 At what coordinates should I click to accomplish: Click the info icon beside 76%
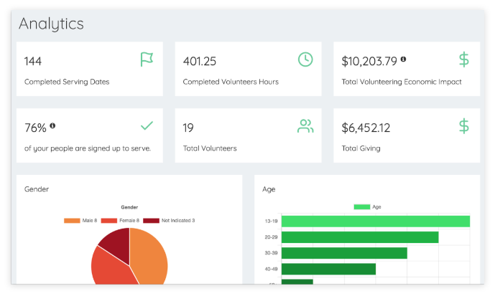click(52, 125)
